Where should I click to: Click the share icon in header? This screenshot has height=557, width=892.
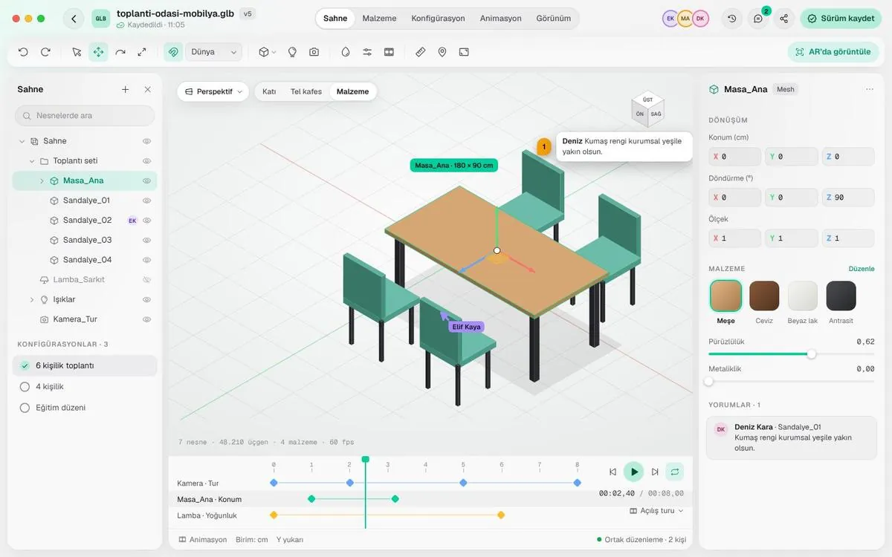(784, 19)
